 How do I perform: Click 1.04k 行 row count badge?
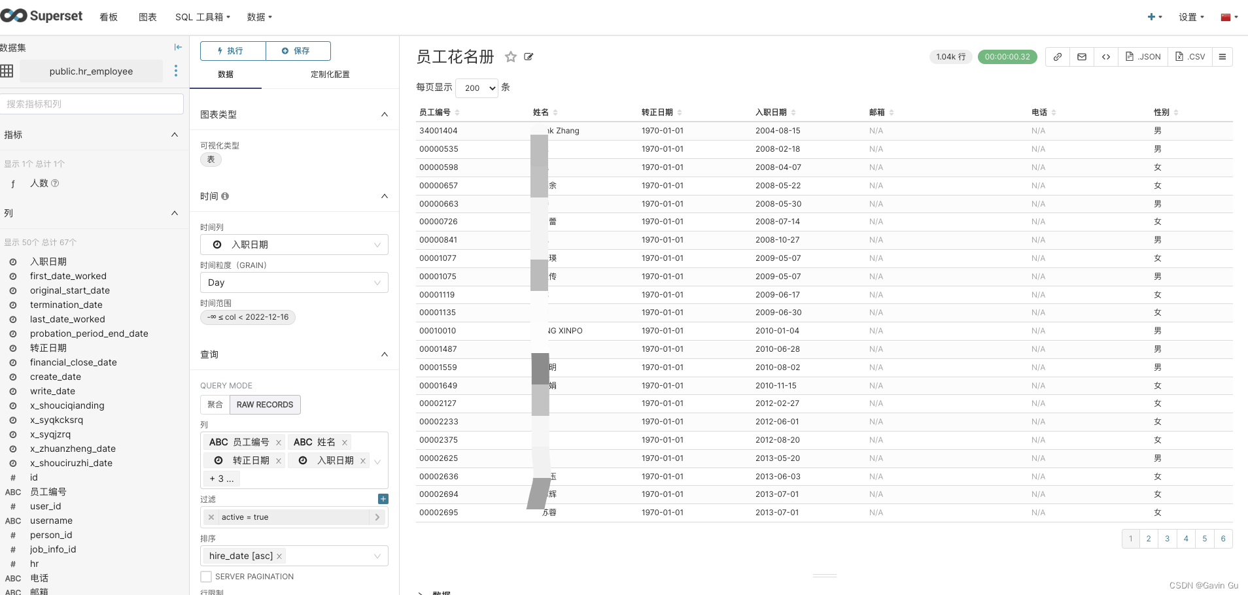(951, 57)
